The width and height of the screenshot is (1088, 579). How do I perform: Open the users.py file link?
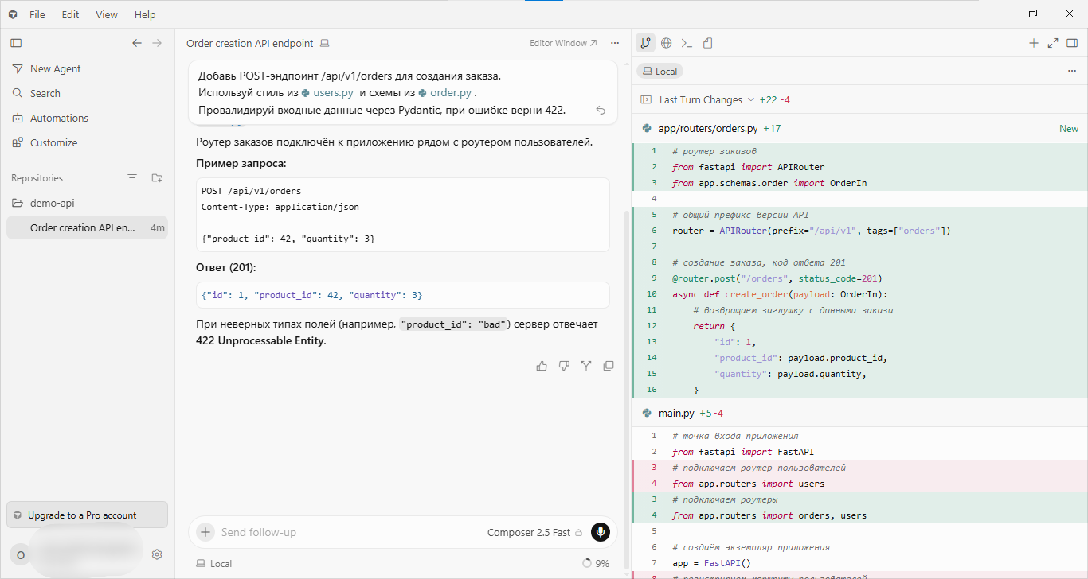pos(327,93)
